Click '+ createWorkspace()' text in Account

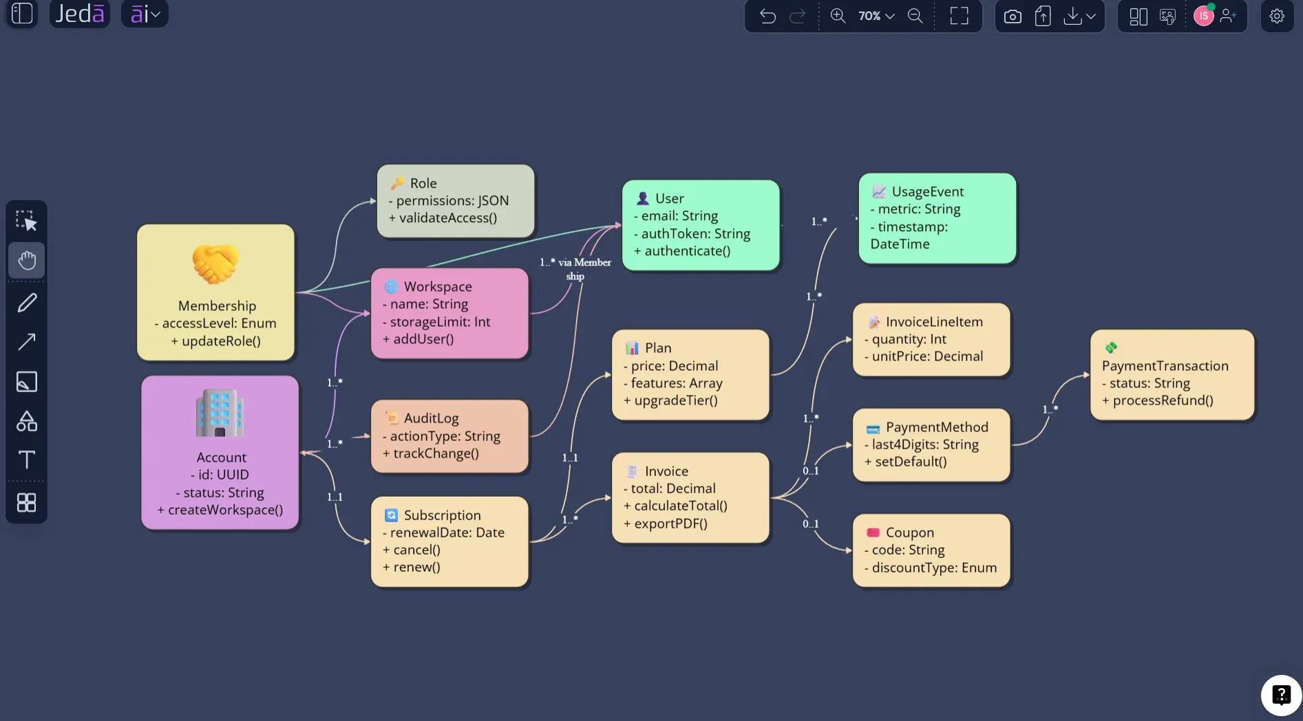pyautogui.click(x=220, y=510)
